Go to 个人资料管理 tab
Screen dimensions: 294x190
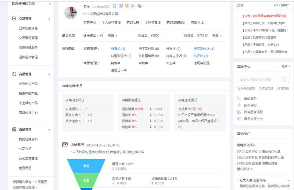point(111,22)
